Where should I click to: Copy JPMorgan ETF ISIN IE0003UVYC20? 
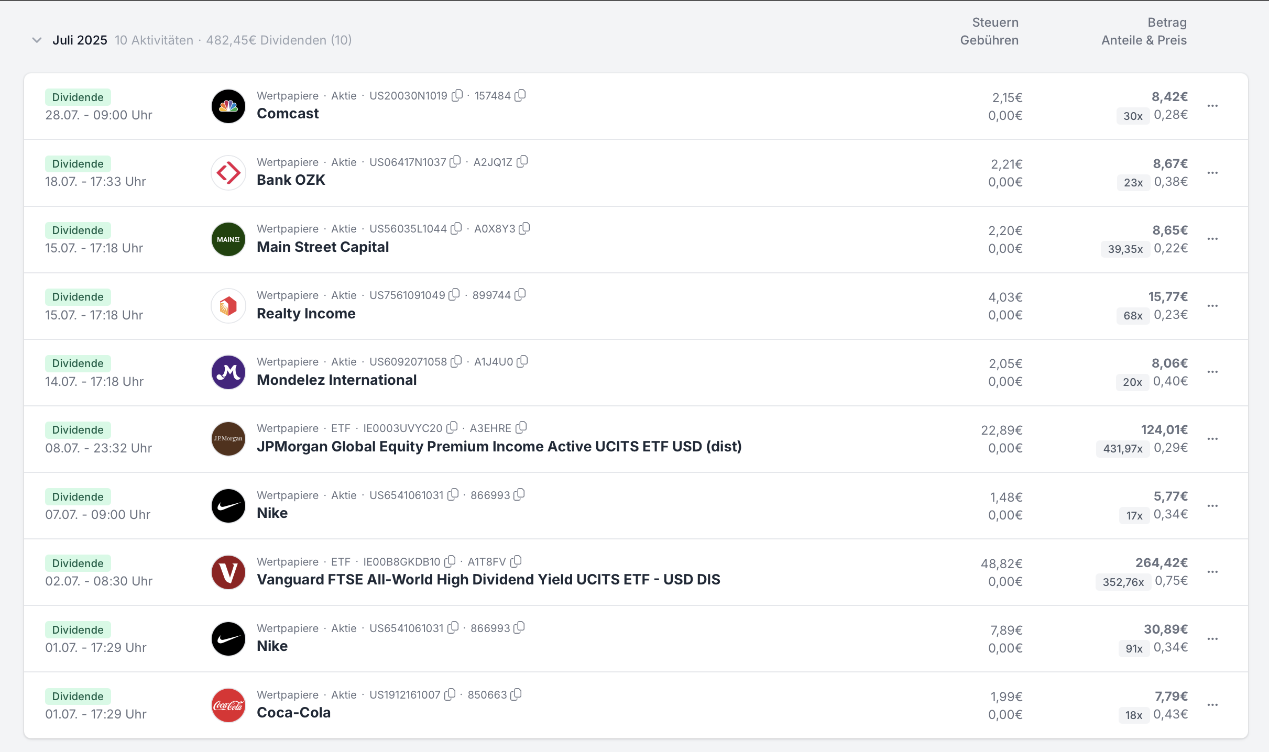452,428
